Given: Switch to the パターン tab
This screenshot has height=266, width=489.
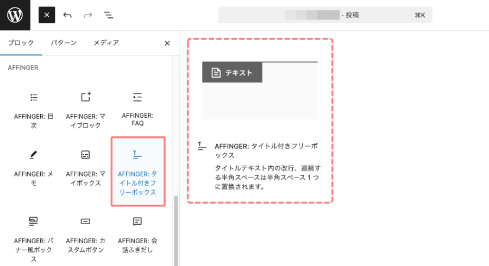Looking at the screenshot, I should [64, 43].
